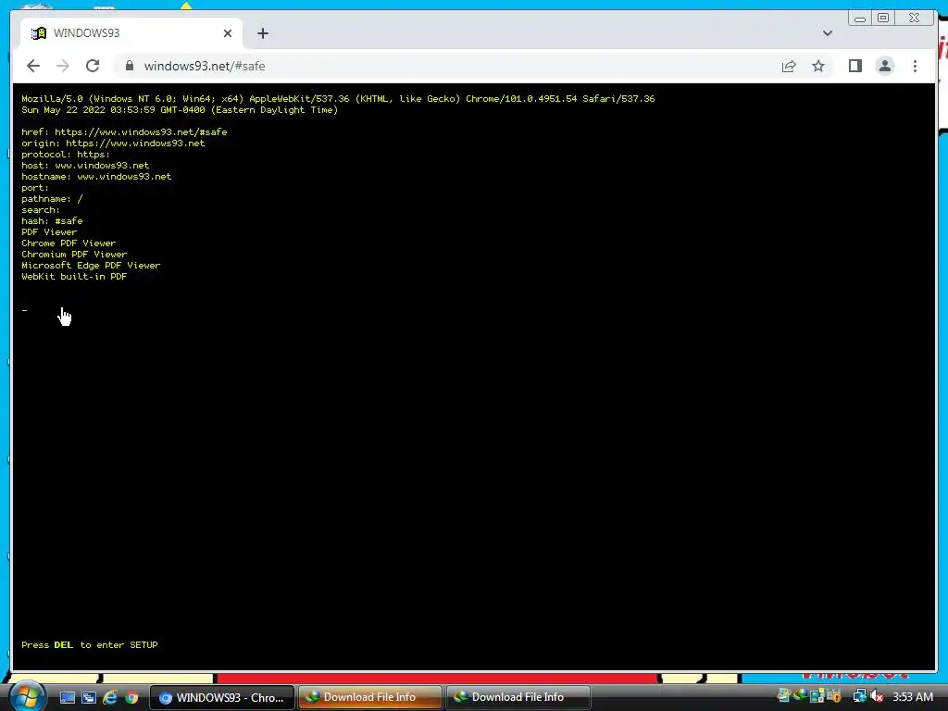The width and height of the screenshot is (948, 711).
Task: Open a new browser tab
Action: click(x=262, y=33)
